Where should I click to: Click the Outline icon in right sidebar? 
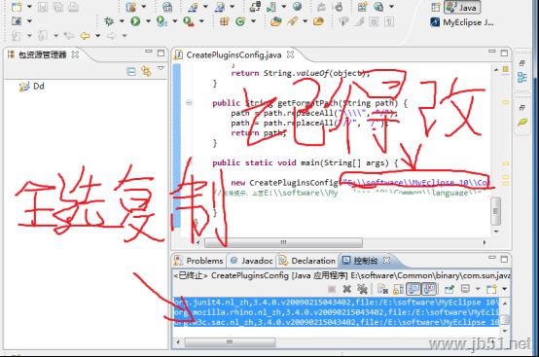point(521,77)
